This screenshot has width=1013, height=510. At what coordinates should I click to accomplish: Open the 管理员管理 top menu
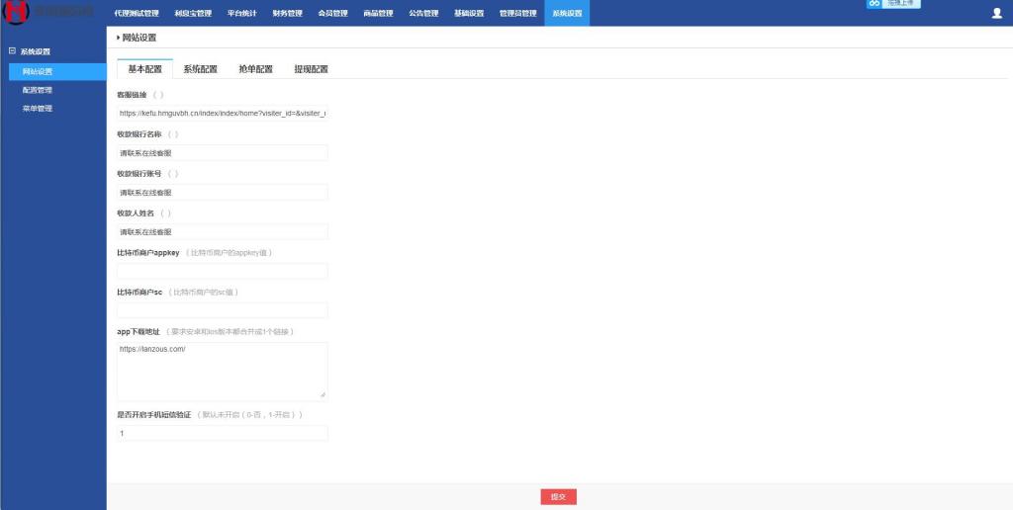[517, 14]
